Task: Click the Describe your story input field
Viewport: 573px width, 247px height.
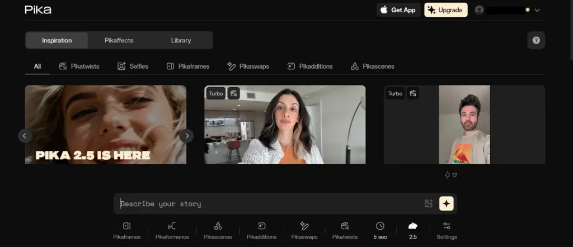Action: [270, 203]
